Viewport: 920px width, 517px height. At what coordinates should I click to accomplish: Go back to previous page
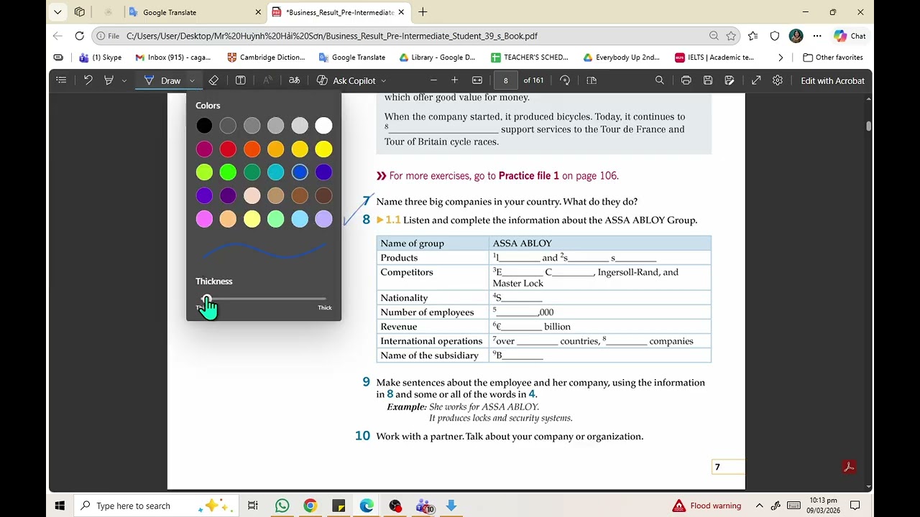57,36
